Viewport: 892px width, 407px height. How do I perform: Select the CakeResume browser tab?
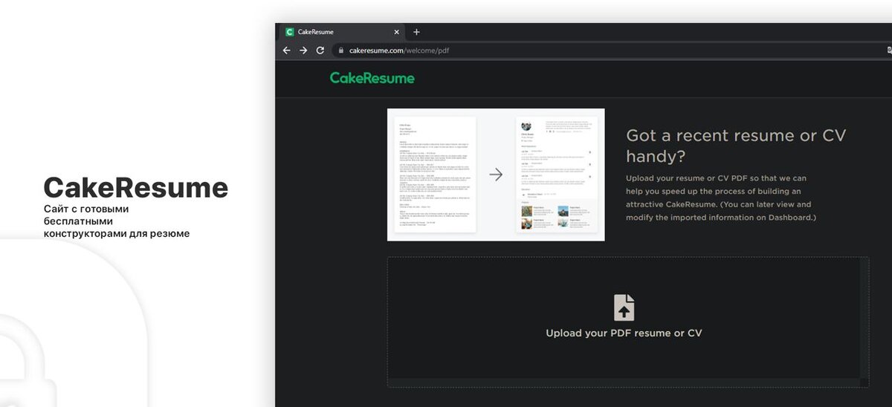coord(342,32)
